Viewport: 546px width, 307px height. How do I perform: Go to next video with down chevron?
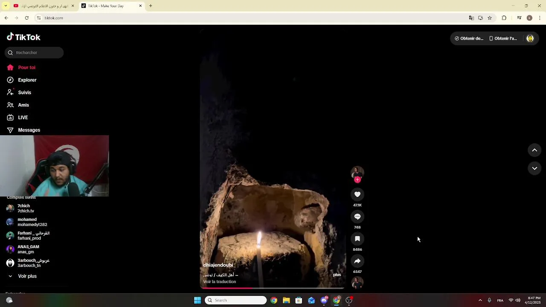[x=534, y=168]
